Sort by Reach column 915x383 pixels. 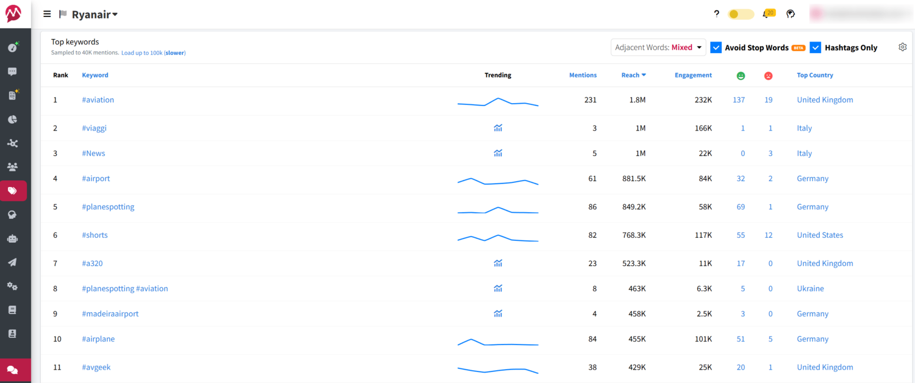633,75
